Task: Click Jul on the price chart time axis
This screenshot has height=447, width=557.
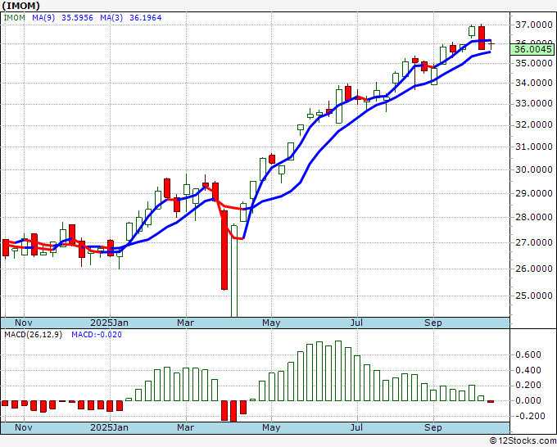Action: [356, 323]
